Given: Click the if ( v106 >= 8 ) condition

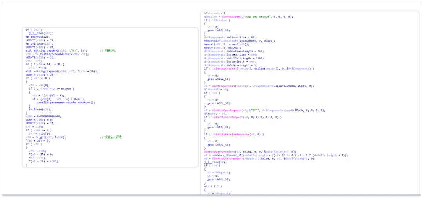Looking at the screenshot, I should pyautogui.click(x=38, y=130).
